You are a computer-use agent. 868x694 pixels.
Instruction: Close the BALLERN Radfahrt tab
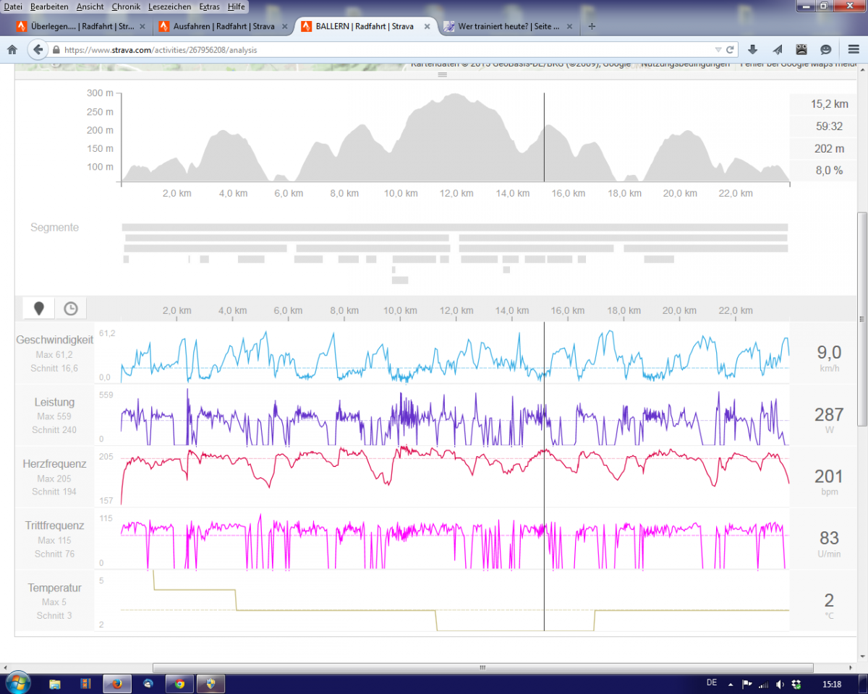pyautogui.click(x=427, y=27)
